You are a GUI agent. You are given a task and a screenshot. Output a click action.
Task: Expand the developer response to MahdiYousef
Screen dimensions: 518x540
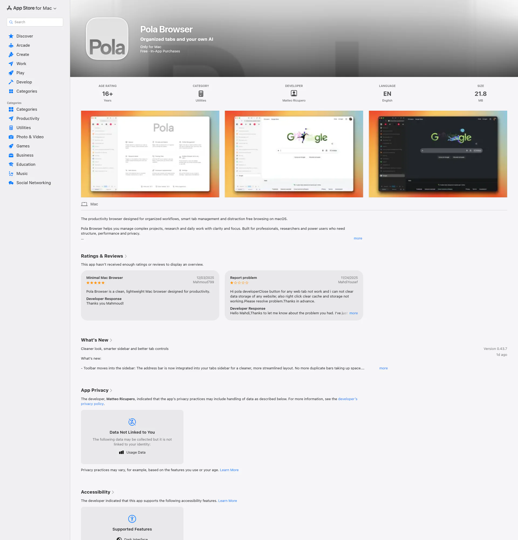[353, 313]
